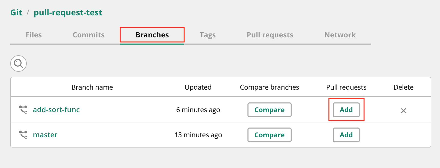440x168 pixels.
Task: View the Network tab
Action: [340, 35]
